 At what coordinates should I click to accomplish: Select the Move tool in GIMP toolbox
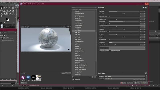1,8
